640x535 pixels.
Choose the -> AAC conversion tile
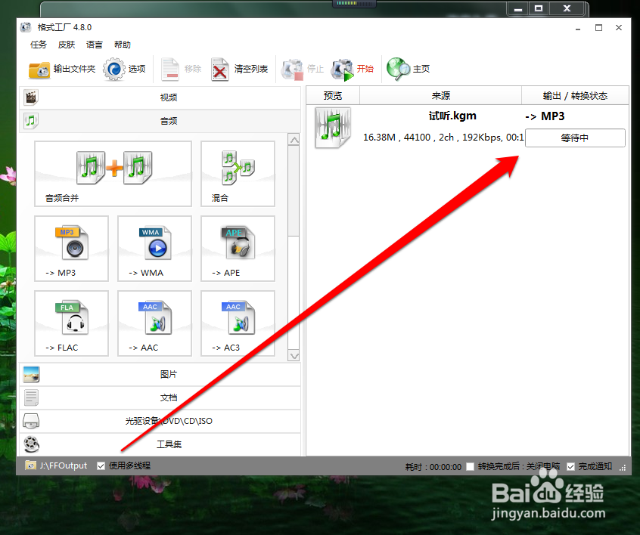coord(154,323)
